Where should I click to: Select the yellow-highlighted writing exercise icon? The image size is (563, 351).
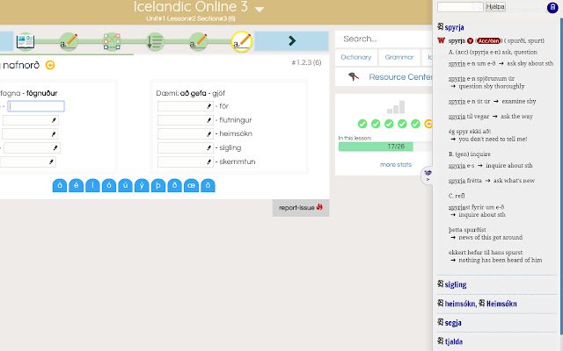click(x=241, y=41)
